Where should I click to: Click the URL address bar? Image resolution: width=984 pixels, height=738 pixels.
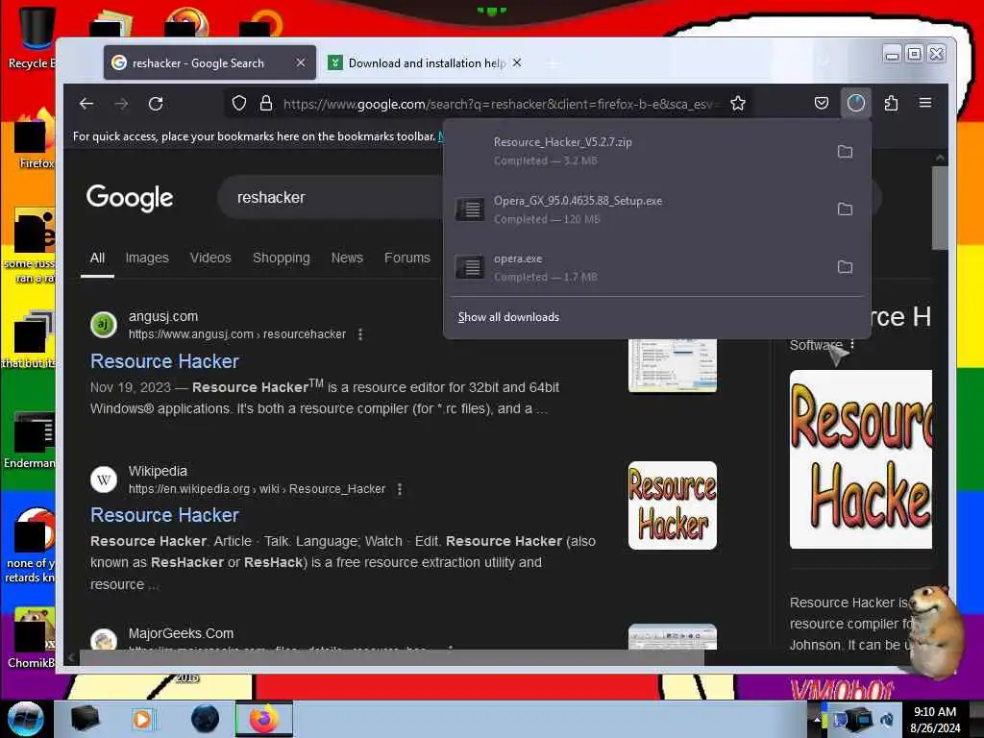[x=502, y=104]
